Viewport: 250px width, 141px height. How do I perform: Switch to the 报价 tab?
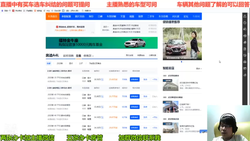click(91, 16)
